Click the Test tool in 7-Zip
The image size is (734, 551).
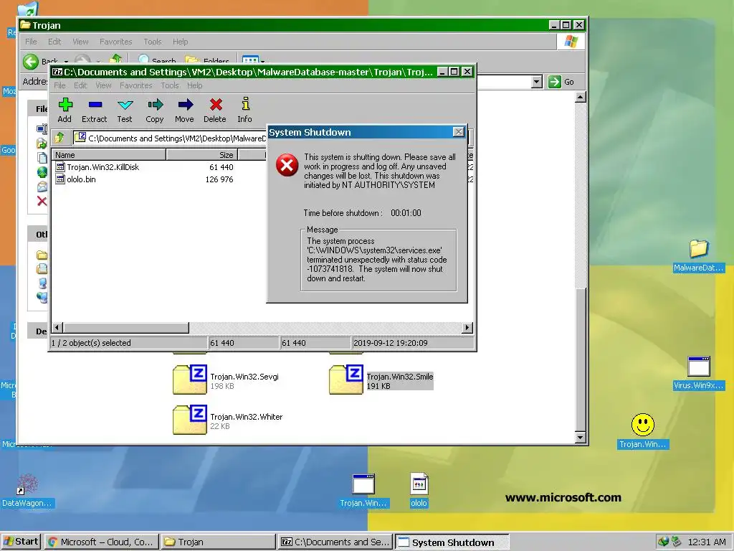(x=125, y=110)
